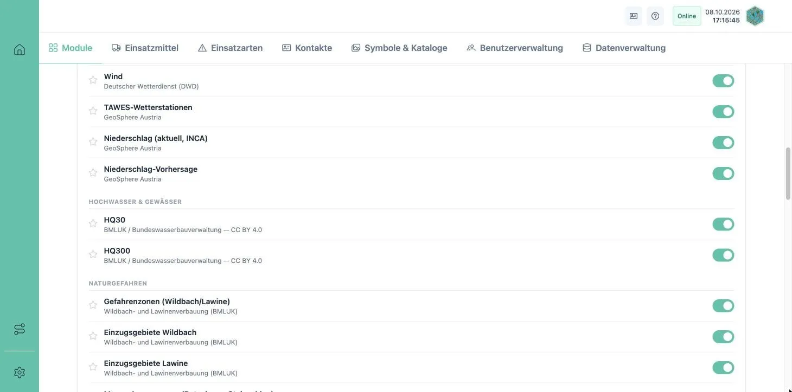Open Symbole & Kataloge tab

point(399,48)
